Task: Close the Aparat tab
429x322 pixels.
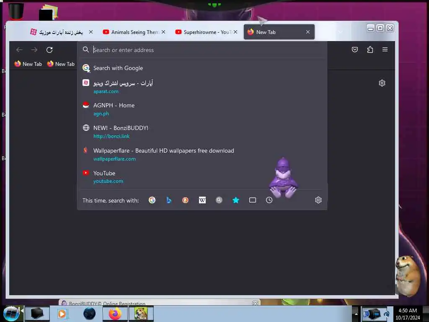Action: point(91,32)
